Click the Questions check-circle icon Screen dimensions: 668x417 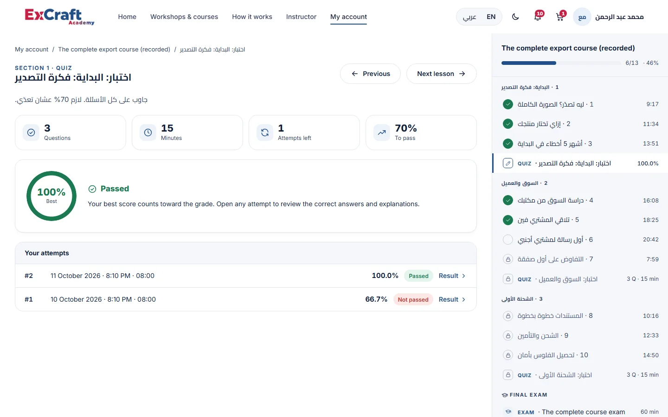click(31, 133)
